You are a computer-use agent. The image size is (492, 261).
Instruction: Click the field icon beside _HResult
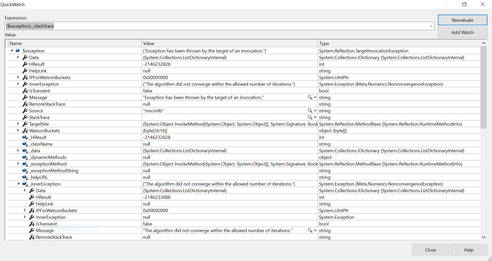tap(25, 137)
